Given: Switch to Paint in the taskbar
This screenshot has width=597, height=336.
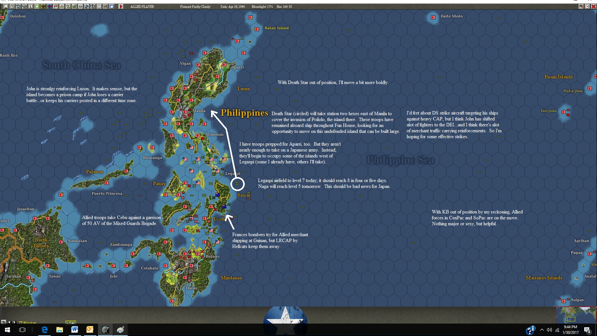Looking at the screenshot, I should click(x=120, y=330).
